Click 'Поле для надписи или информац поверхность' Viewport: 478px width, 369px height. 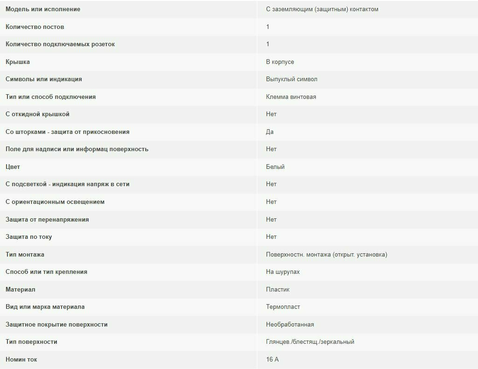77,149
